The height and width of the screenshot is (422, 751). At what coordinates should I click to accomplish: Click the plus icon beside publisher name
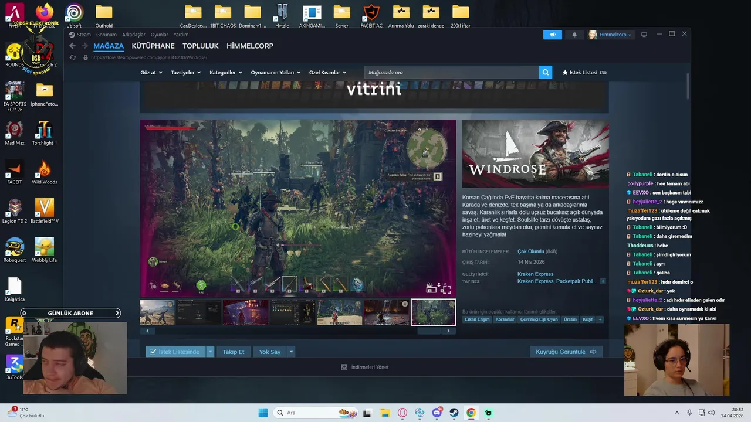602,281
